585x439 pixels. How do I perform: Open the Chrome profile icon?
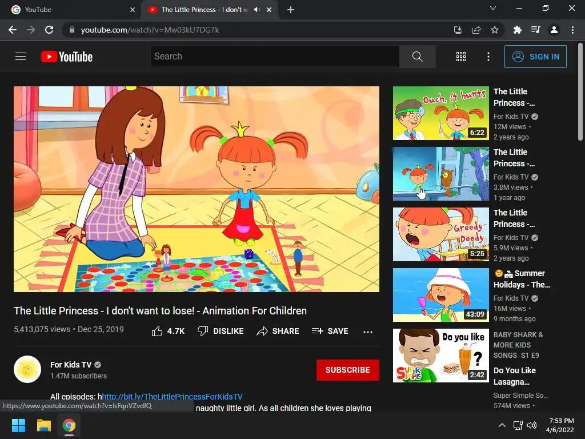(554, 30)
